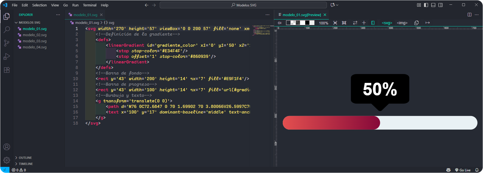Expand the OUTLINE section
Screen dimensions: 483x173
(25, 158)
